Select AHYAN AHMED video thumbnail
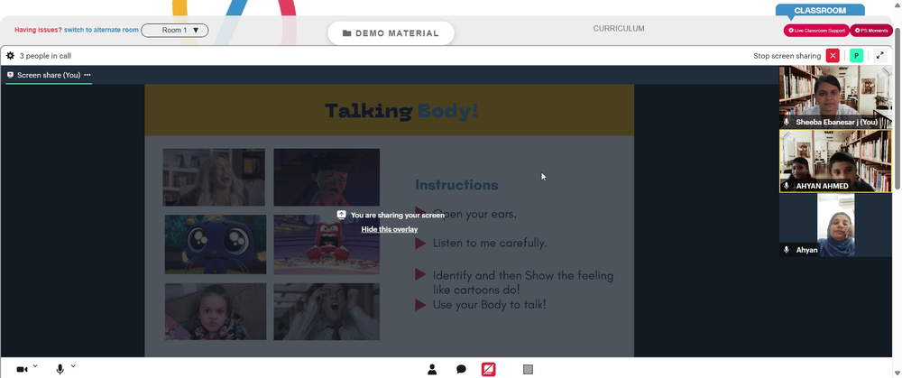902x378 pixels. click(836, 161)
